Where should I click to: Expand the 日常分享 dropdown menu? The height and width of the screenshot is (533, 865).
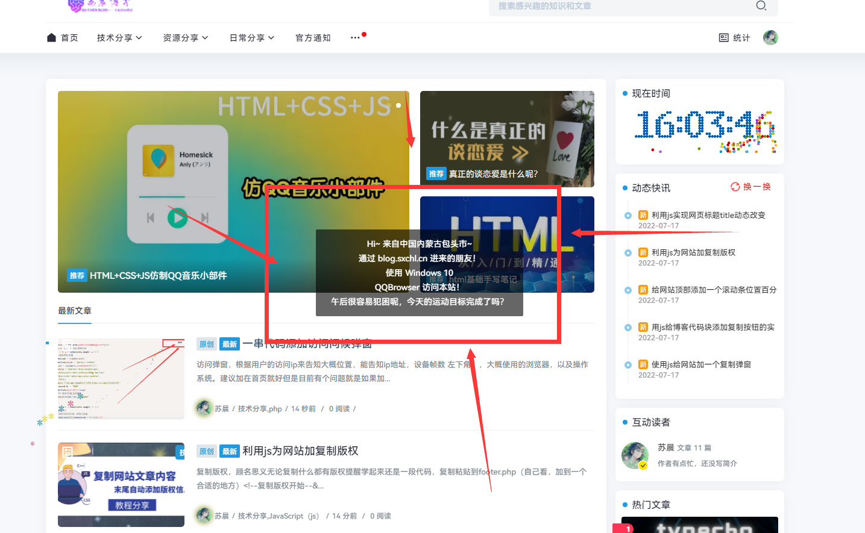[x=252, y=38]
